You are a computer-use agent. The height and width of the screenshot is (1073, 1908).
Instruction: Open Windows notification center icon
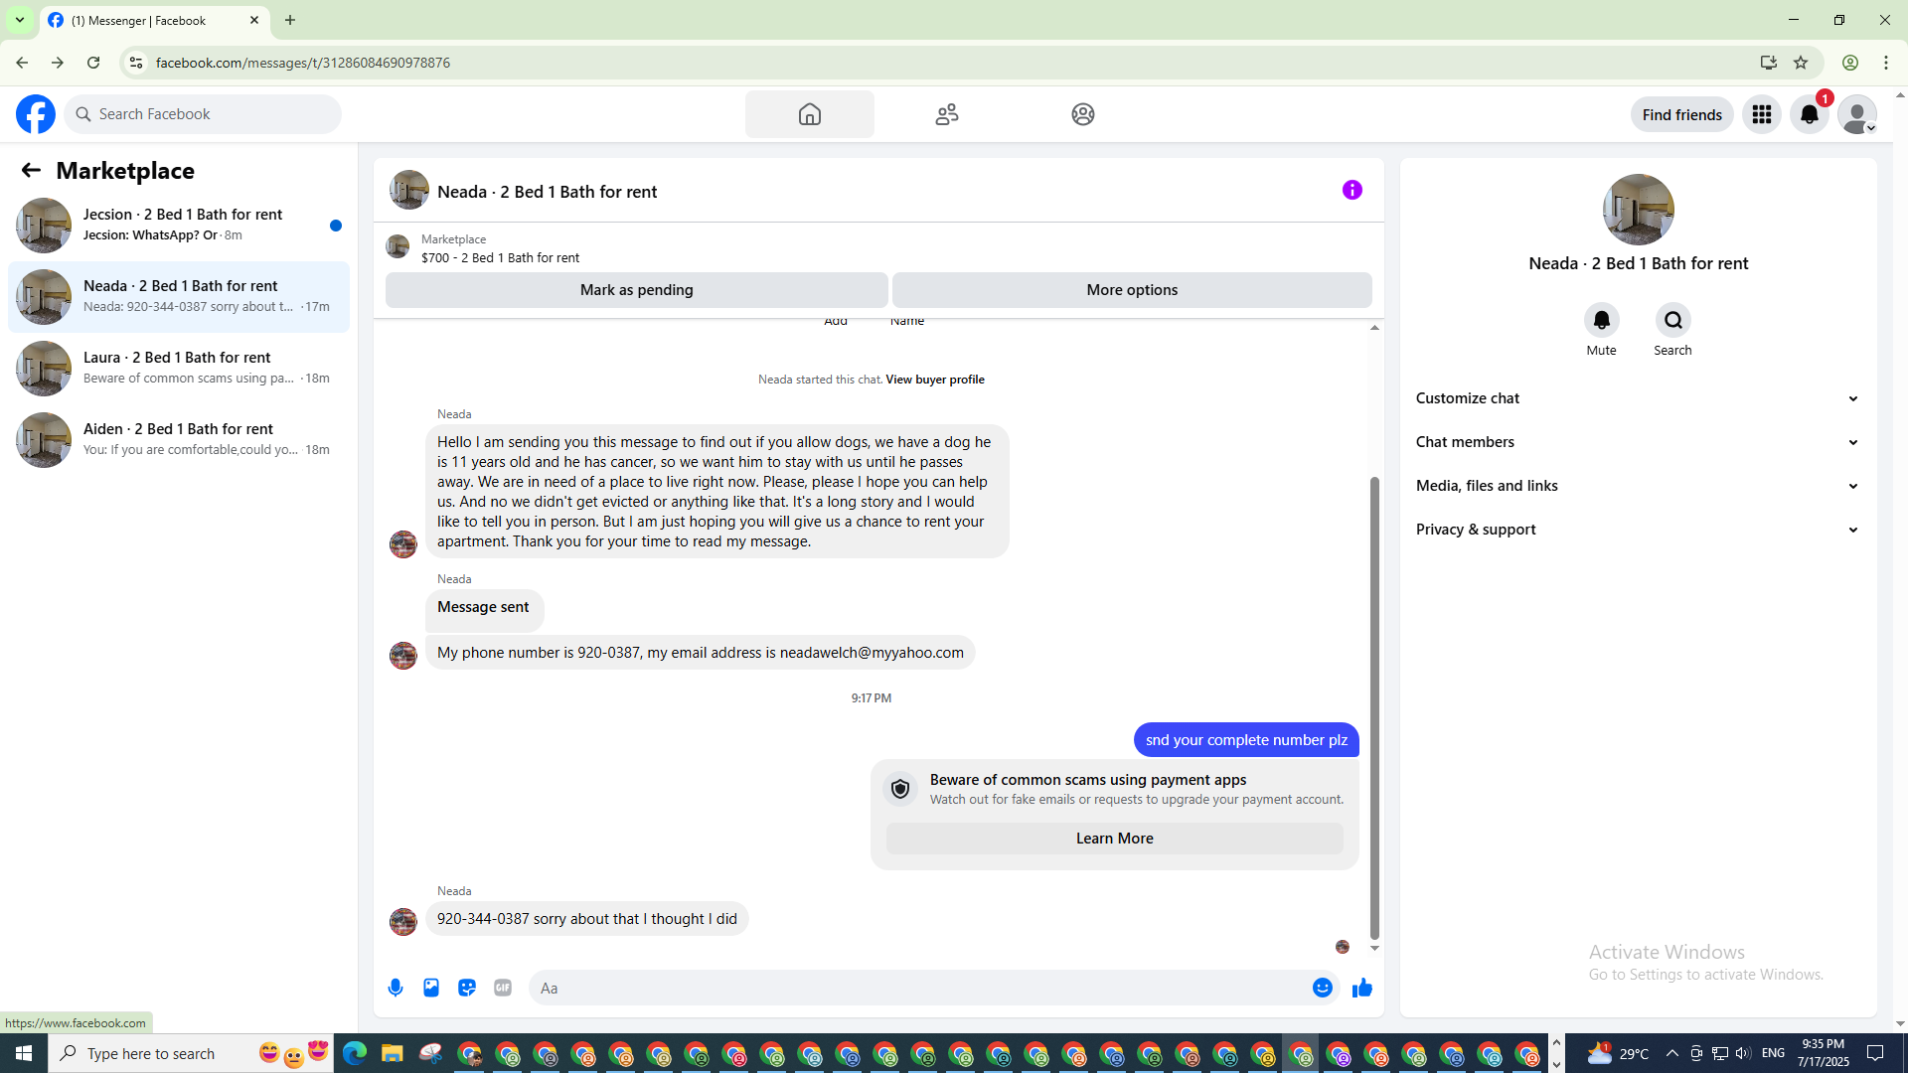point(1876,1053)
